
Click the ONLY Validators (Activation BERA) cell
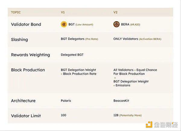137,39
